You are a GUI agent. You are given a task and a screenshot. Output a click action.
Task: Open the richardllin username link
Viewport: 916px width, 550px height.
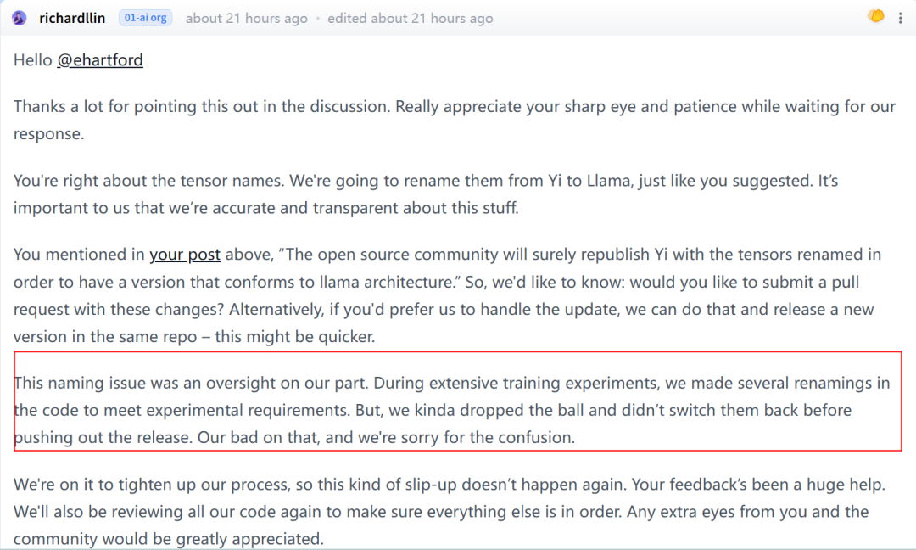pyautogui.click(x=72, y=18)
